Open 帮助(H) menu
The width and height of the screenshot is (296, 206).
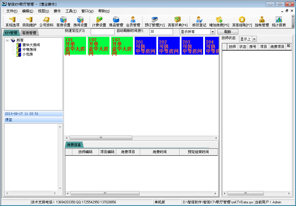click(104, 11)
